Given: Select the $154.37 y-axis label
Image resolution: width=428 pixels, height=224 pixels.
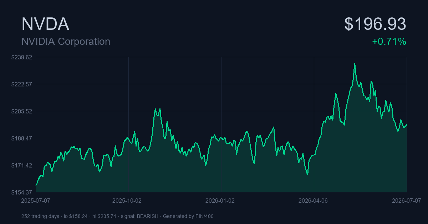Looking at the screenshot, I should tap(22, 192).
